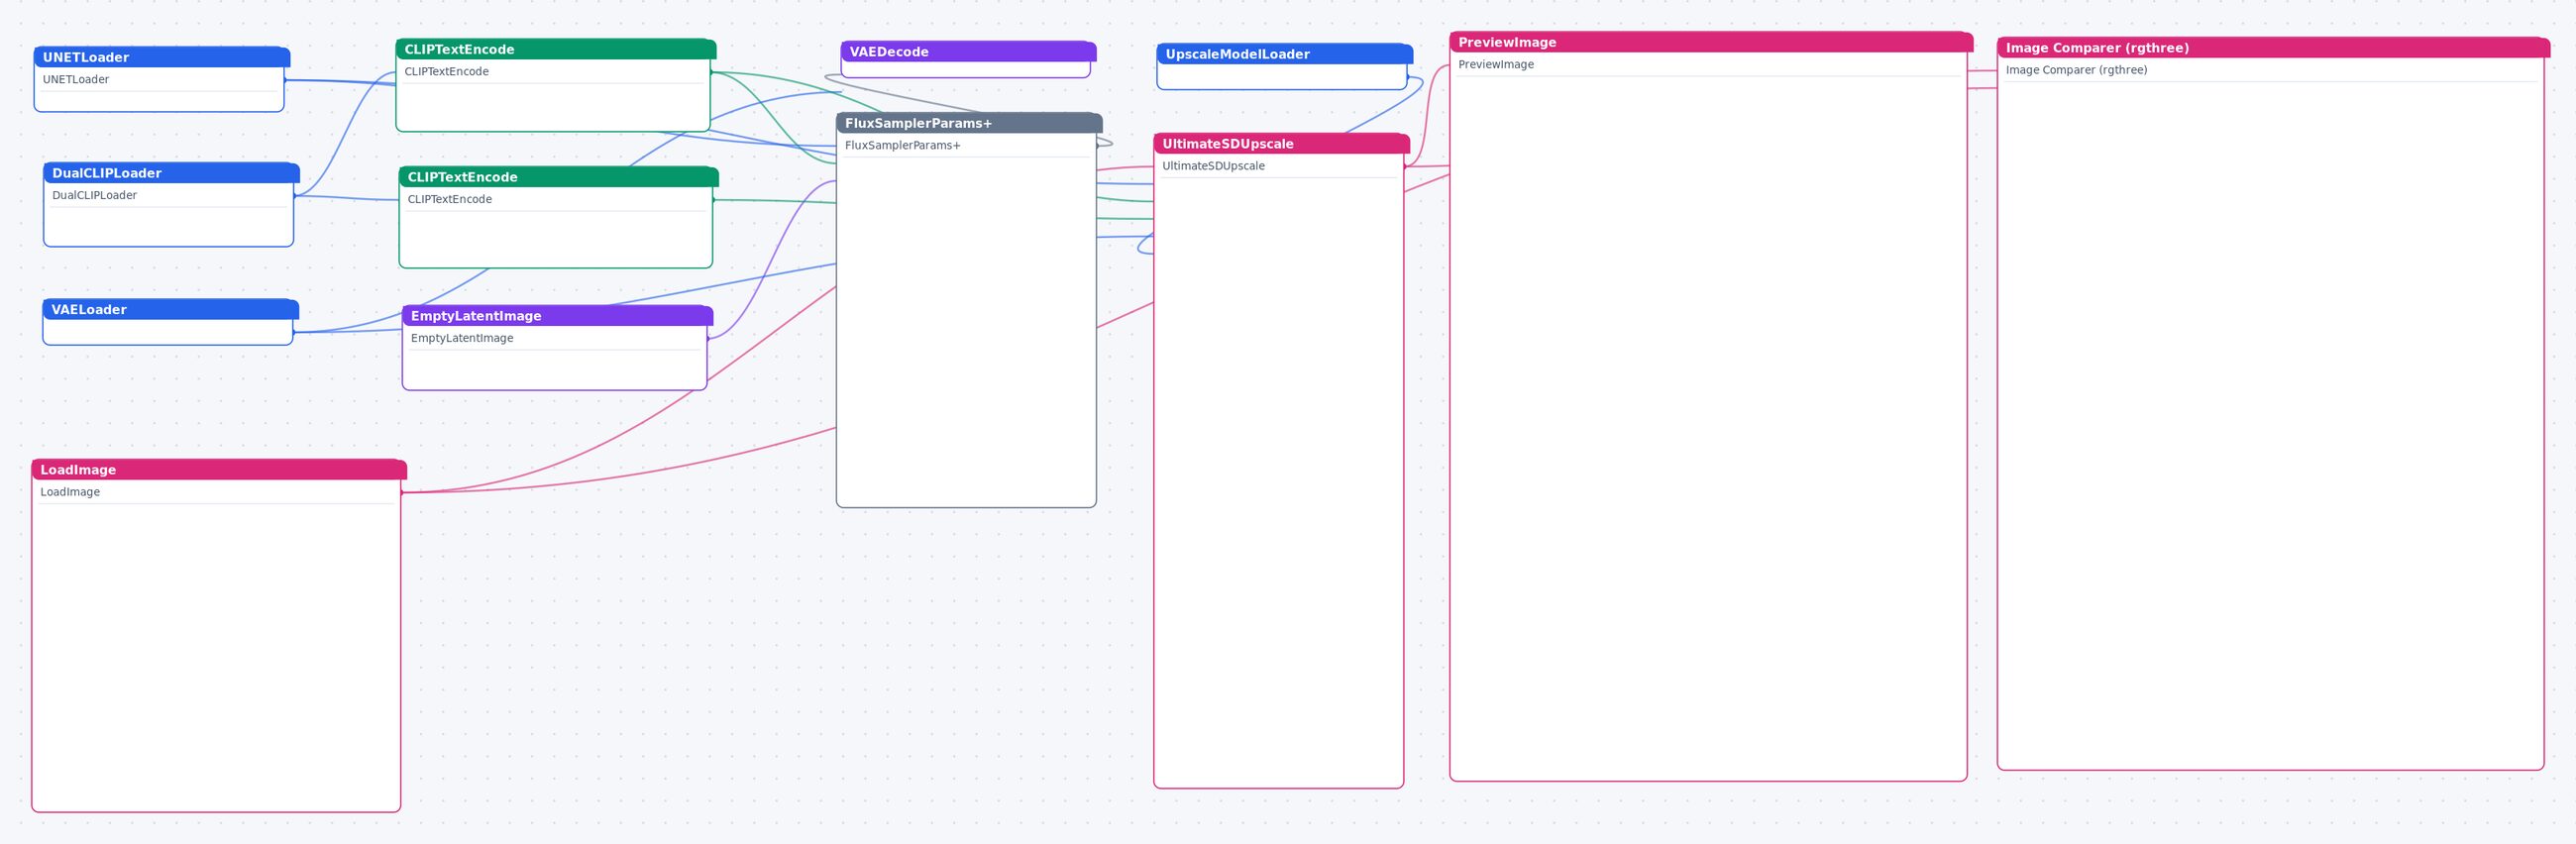This screenshot has height=844, width=2576.
Task: Select the lower CLIPTextEncode node header
Action: 559,177
